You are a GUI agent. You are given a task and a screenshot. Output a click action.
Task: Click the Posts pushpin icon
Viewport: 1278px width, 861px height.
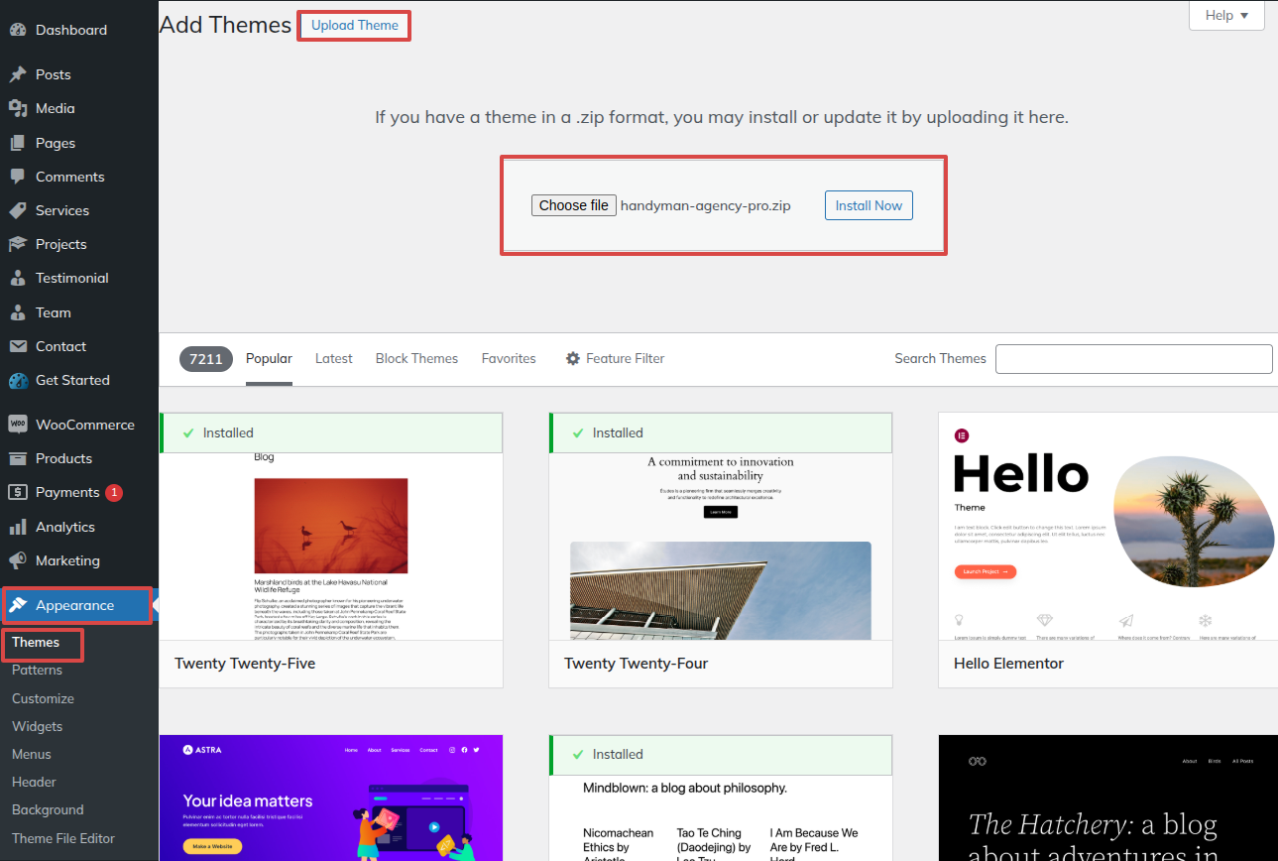pos(18,74)
